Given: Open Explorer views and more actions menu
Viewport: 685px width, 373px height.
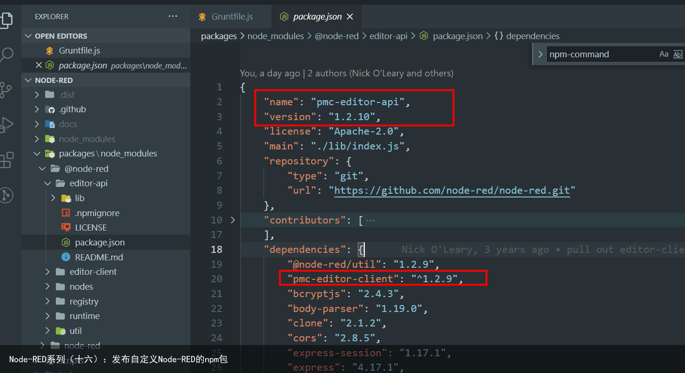Looking at the screenshot, I should click(x=173, y=16).
